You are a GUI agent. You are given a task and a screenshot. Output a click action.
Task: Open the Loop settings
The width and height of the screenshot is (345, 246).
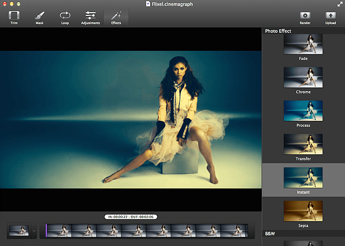65,17
